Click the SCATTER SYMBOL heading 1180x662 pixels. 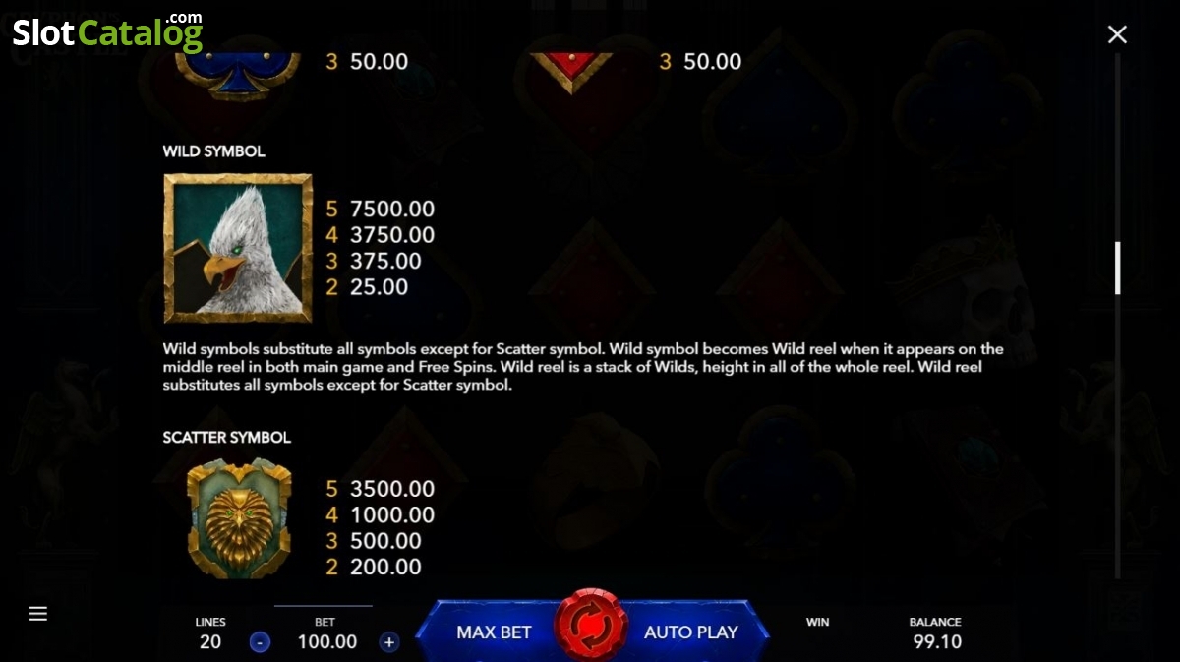coord(227,437)
